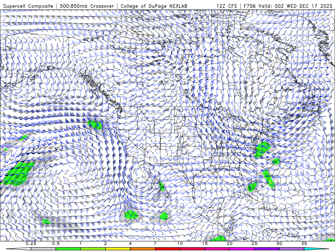Click the scale label 1 under the color bar
Viewport: 335px width, 251px height.
tap(80, 243)
